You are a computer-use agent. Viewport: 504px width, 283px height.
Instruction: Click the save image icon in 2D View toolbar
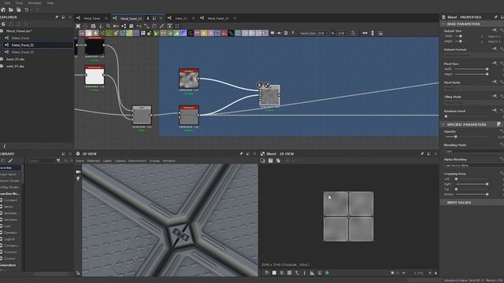[270, 160]
